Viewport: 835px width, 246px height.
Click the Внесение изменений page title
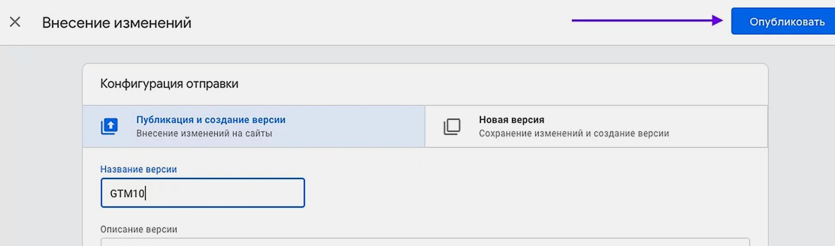click(x=117, y=23)
